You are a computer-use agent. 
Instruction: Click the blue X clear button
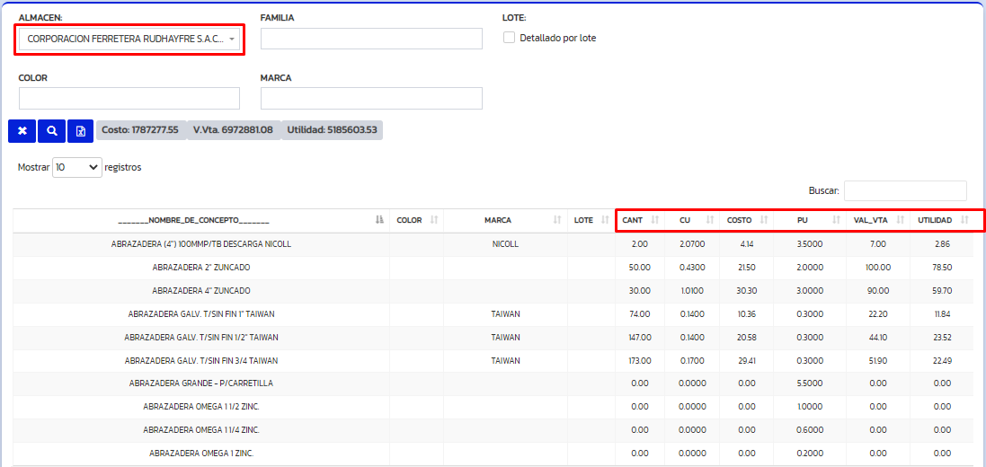(22, 131)
